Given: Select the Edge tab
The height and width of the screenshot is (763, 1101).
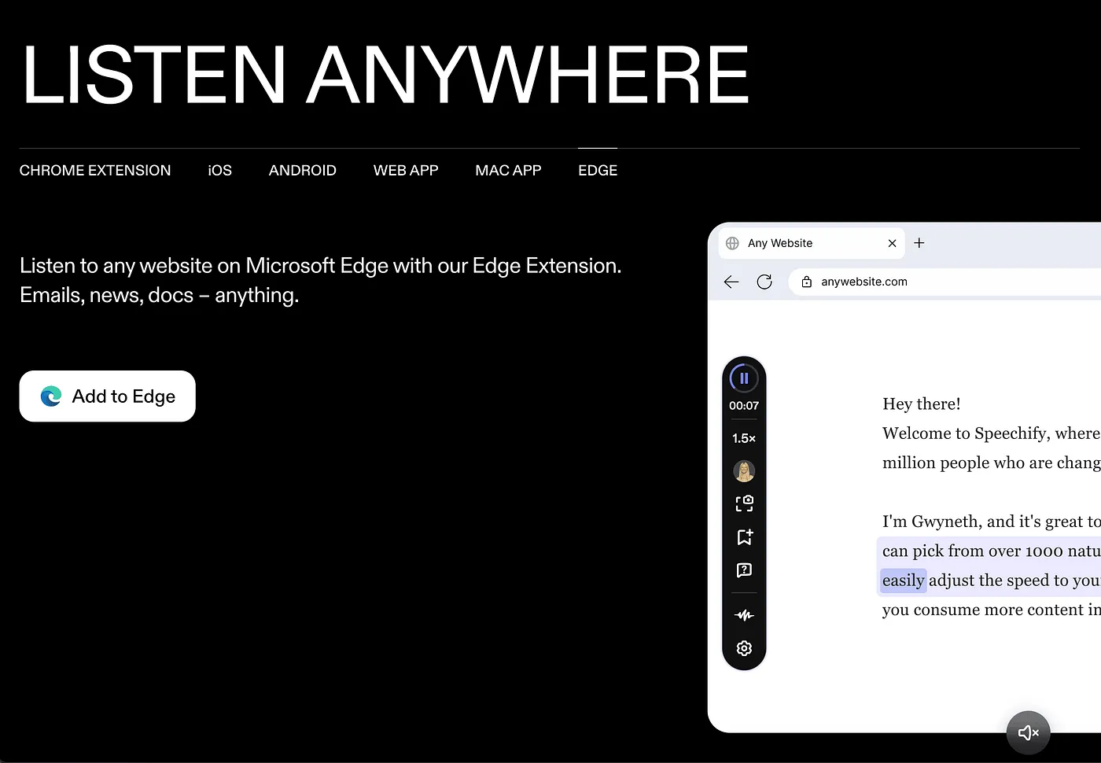Looking at the screenshot, I should tap(598, 170).
